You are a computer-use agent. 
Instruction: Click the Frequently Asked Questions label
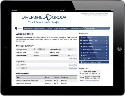click(92, 50)
